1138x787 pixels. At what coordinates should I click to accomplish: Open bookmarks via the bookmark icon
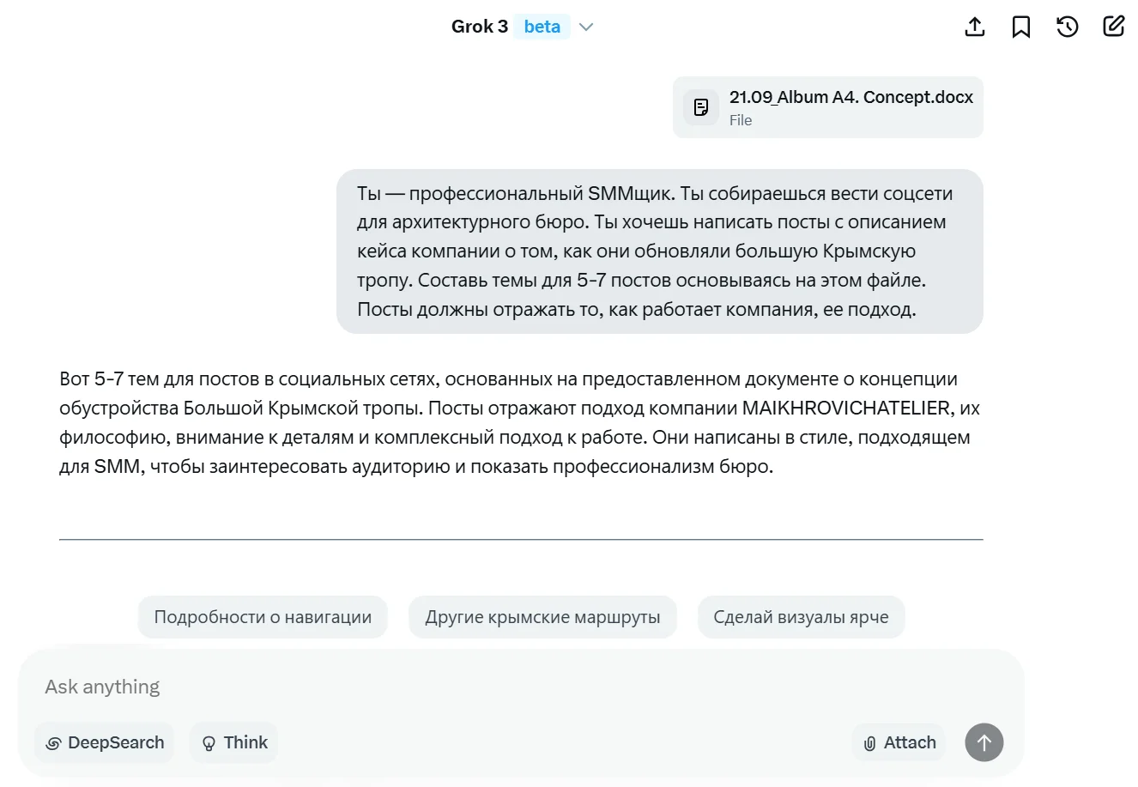pos(1021,27)
